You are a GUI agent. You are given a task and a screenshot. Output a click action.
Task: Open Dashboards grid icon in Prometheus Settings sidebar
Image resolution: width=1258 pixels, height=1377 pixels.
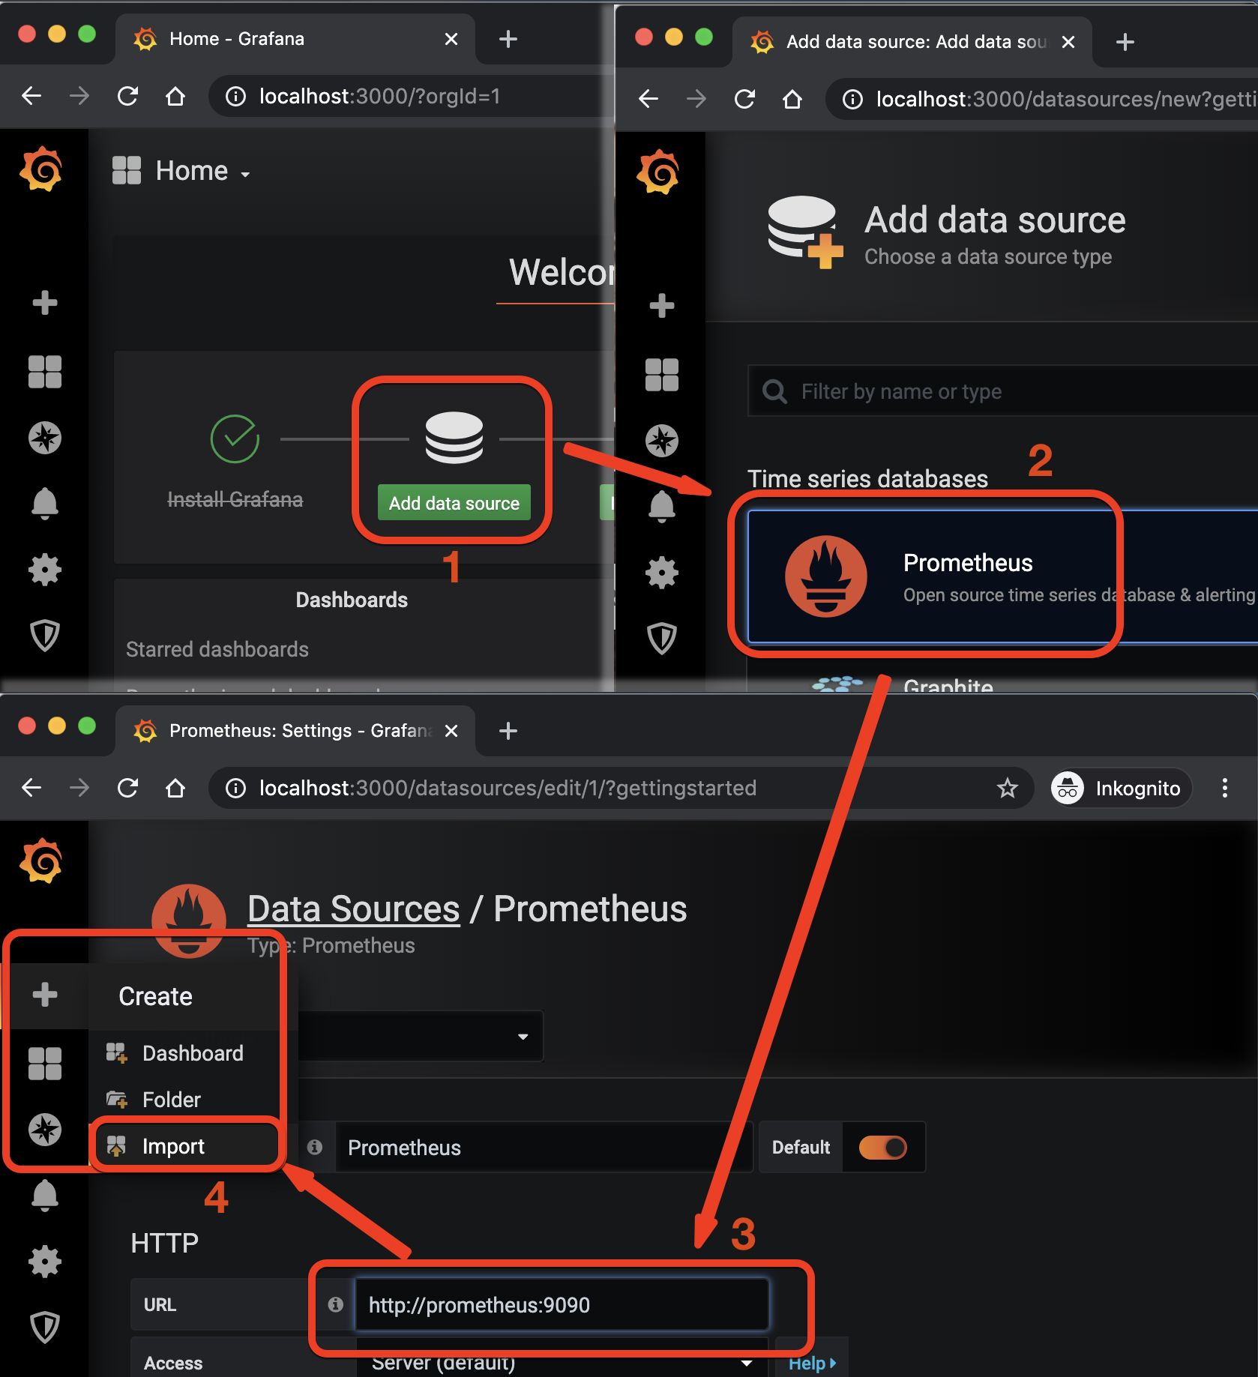point(45,1064)
